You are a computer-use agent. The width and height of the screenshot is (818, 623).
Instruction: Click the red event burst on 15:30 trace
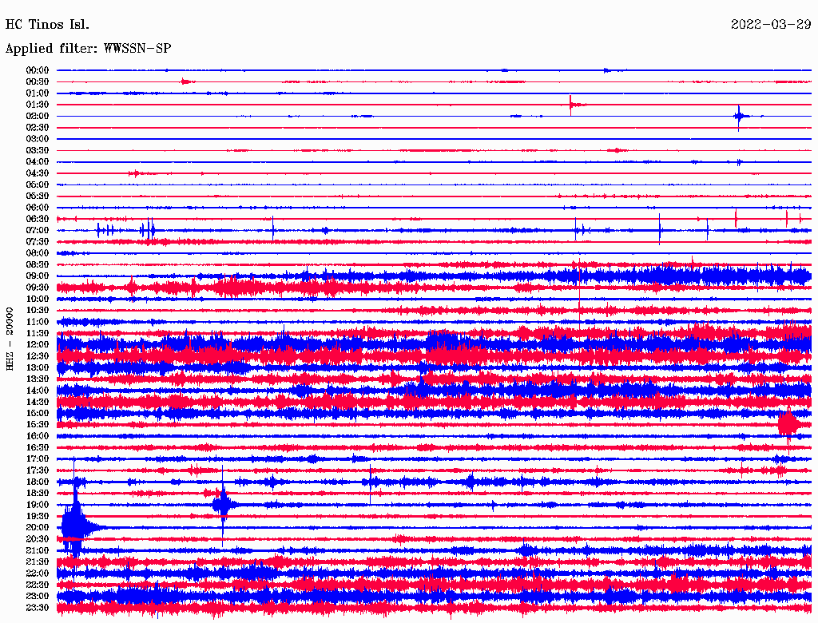788,425
